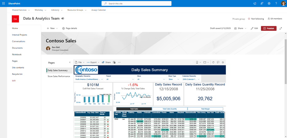
Task: Click the Teams icon beside the site title
Action: click(63, 19)
